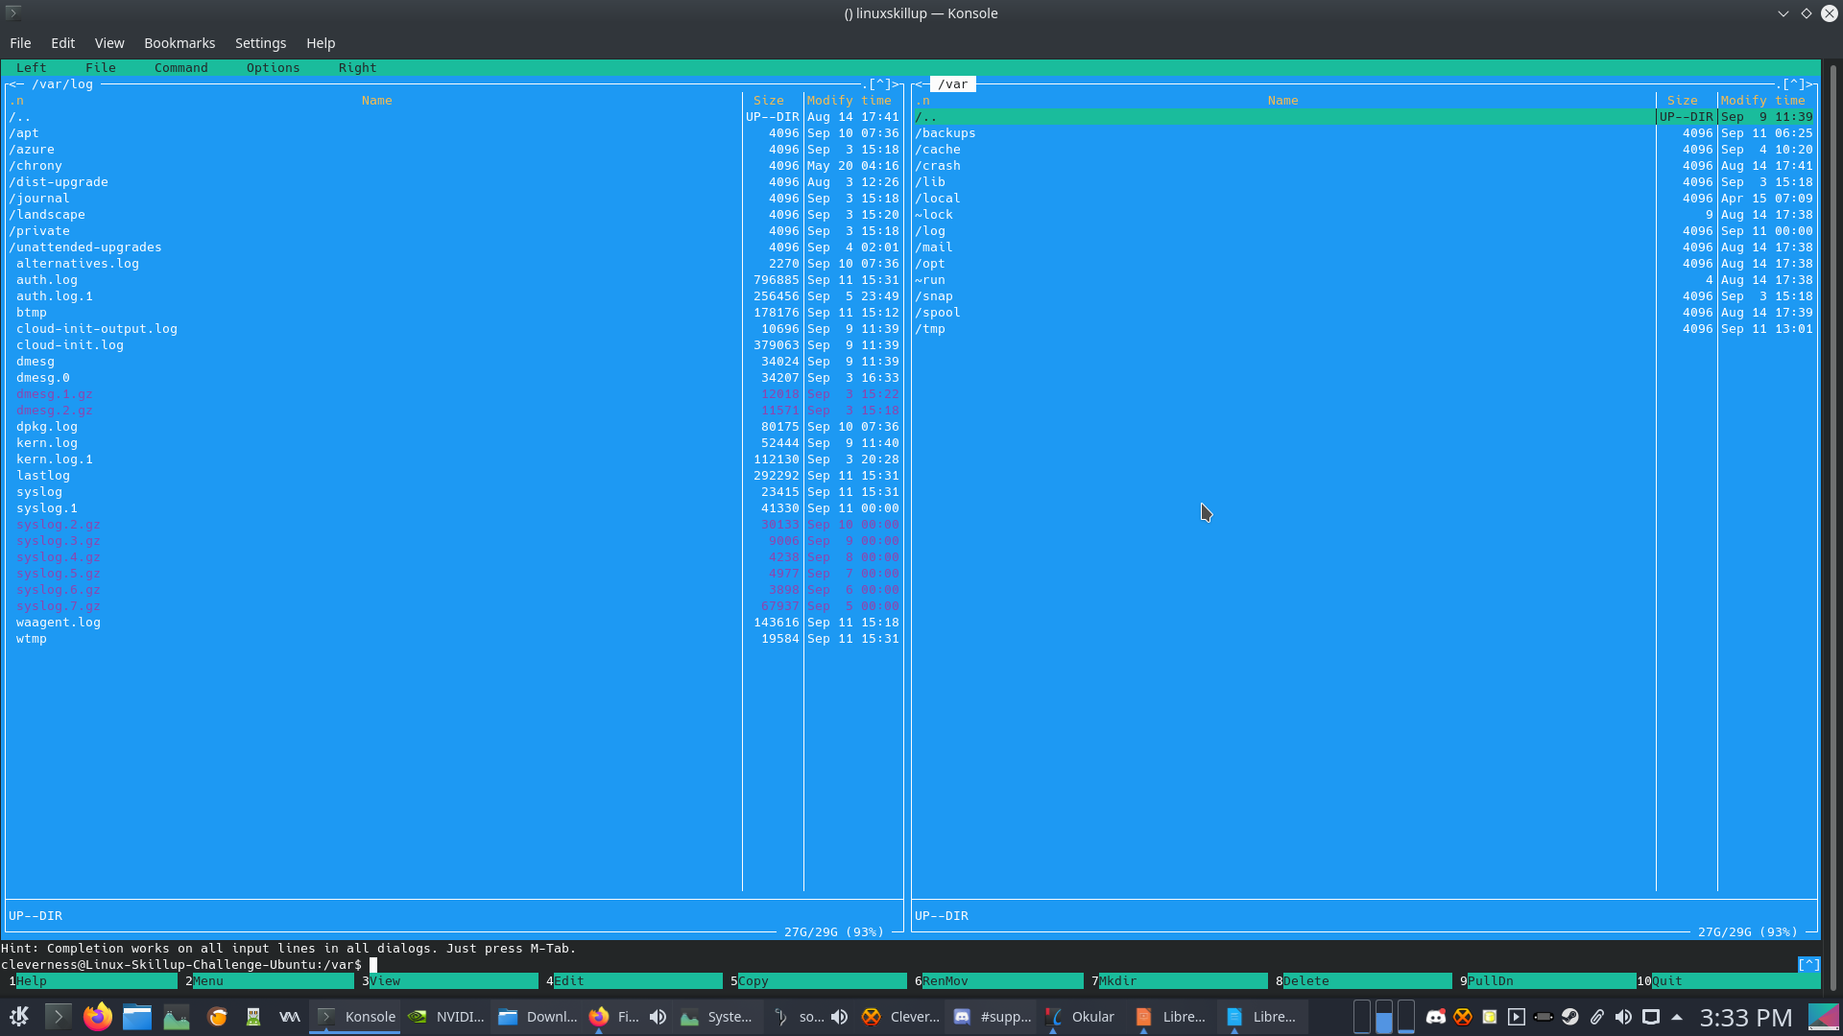Launch the pinned green Android-style icon
This screenshot has height=1036, width=1843.
[253, 1017]
